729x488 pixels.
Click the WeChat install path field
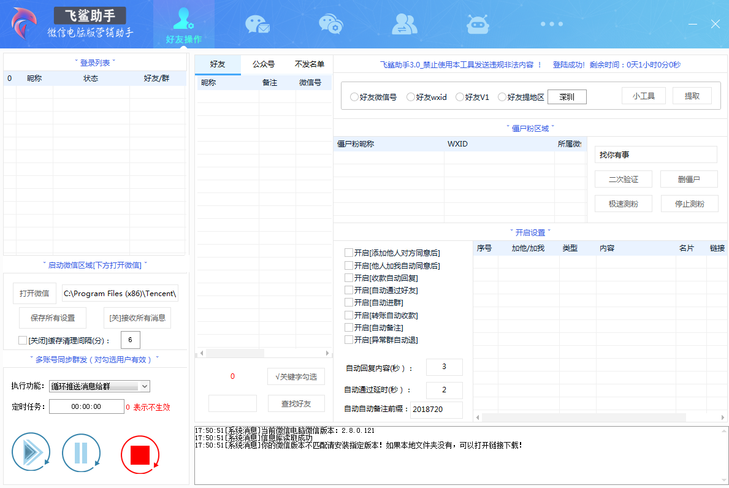click(x=120, y=293)
